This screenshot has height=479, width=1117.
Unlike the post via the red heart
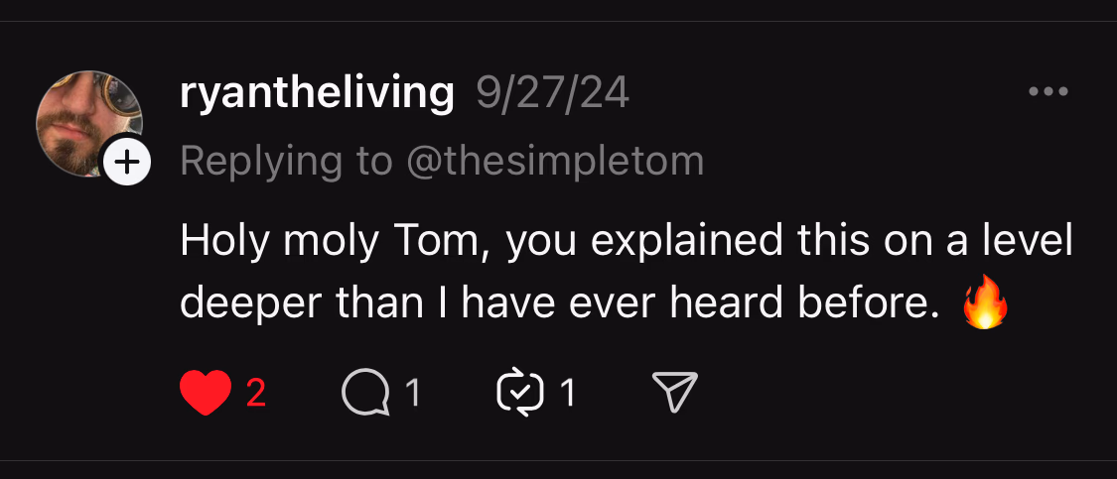[206, 394]
